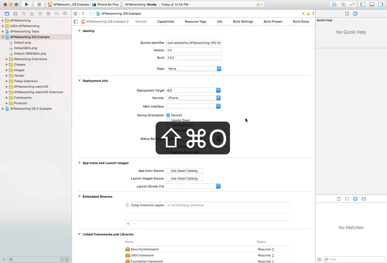
Task: Uncheck the Portrait orientation checkbox
Action: (168, 115)
